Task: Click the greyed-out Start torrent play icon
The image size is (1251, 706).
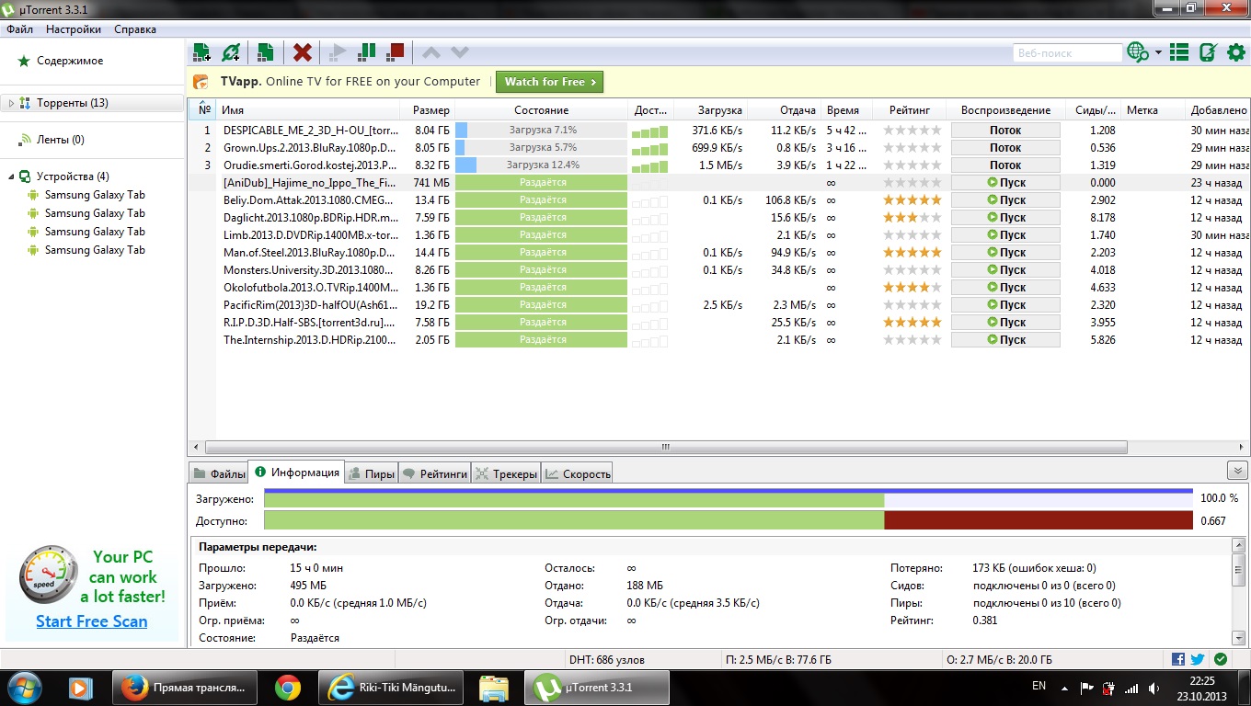Action: (x=339, y=52)
